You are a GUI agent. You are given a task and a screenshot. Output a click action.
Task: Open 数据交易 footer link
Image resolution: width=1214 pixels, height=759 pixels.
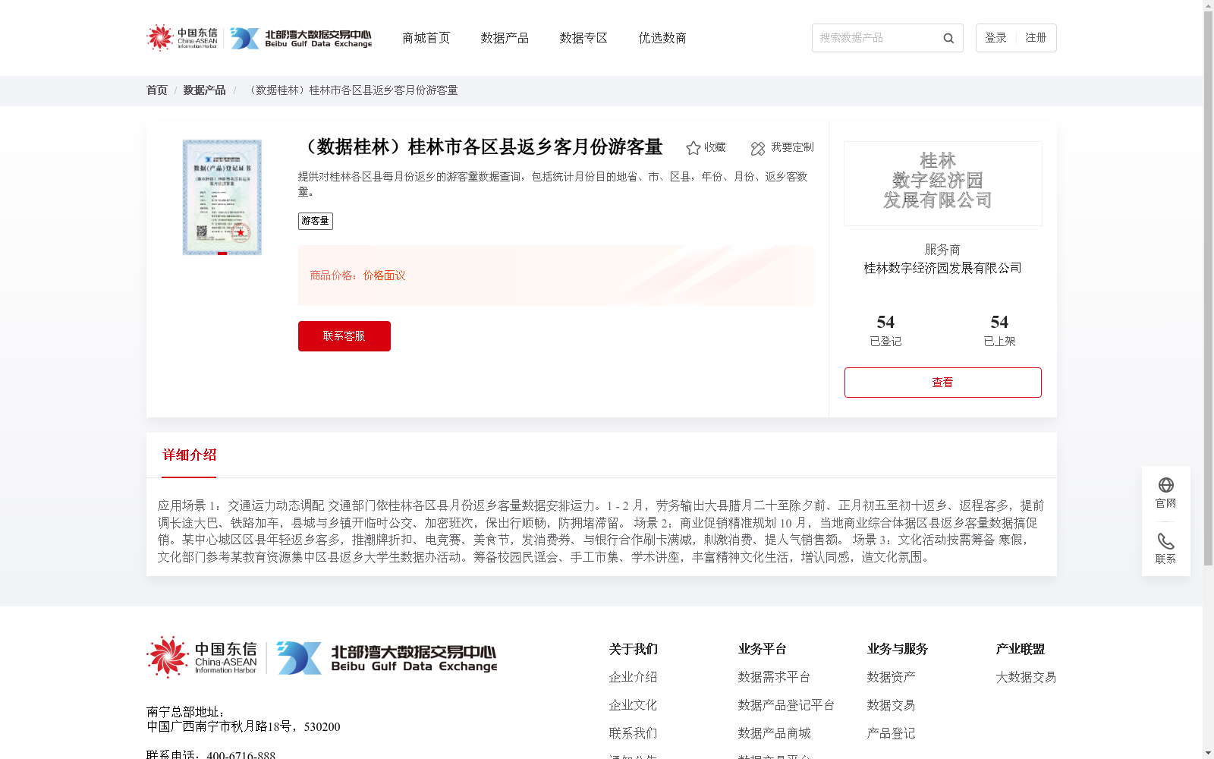891,705
